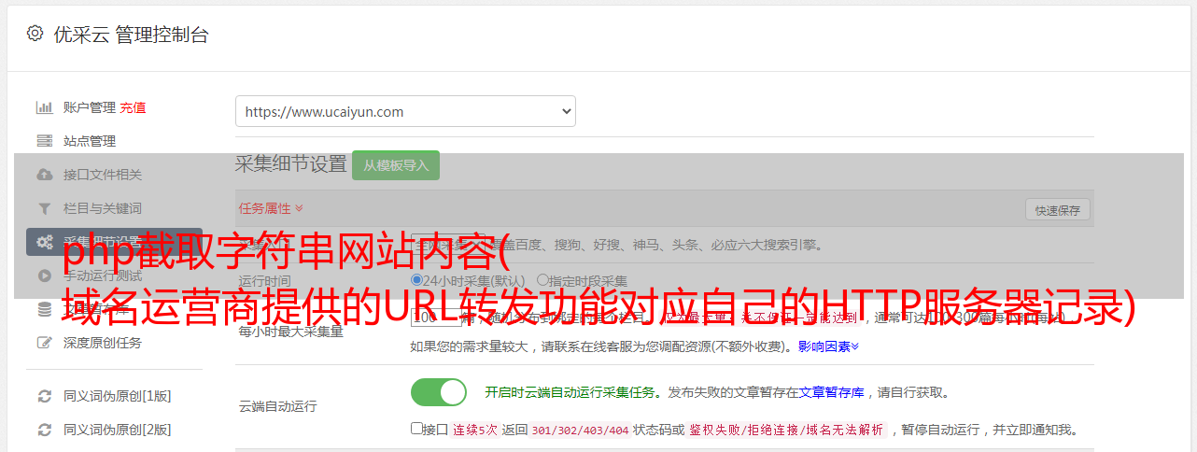Click the database icon in the sidebar
The image size is (1197, 452).
[x=44, y=309]
